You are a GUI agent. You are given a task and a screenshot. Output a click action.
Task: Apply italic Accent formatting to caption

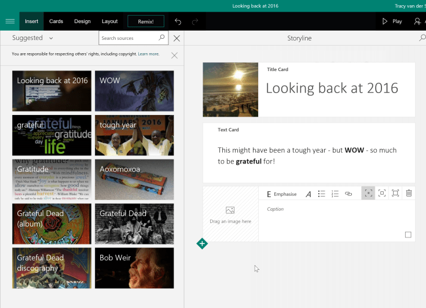(308, 194)
